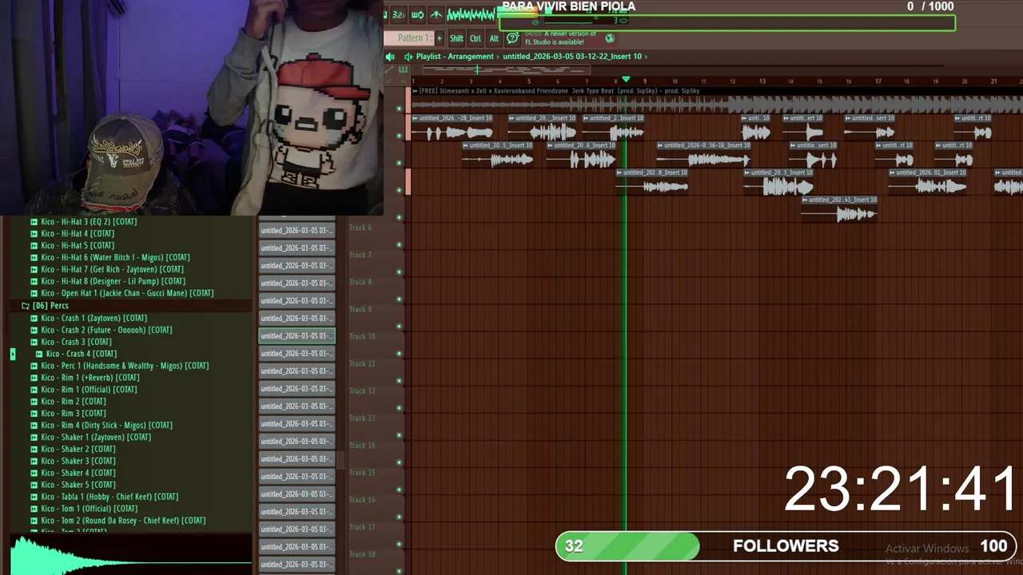The height and width of the screenshot is (575, 1023).
Task: Open clip menu arrow of untitled_202..8_Insert 10 clip
Action: pos(619,172)
